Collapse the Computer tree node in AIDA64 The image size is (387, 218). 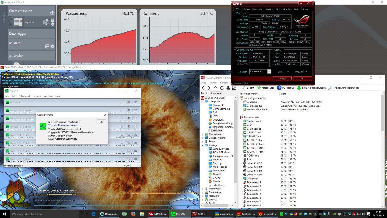(203, 102)
